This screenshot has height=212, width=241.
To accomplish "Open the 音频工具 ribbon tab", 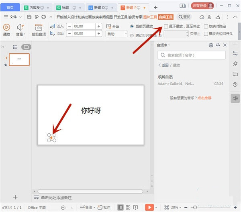I will (165, 17).
